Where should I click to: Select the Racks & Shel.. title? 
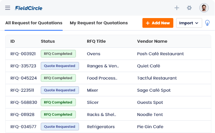101,115
